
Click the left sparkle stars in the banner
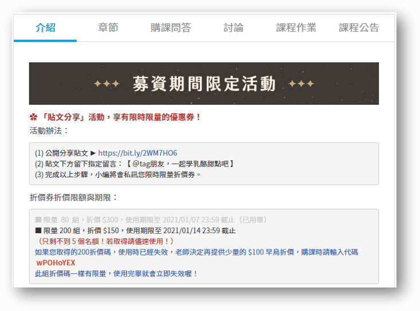click(107, 84)
